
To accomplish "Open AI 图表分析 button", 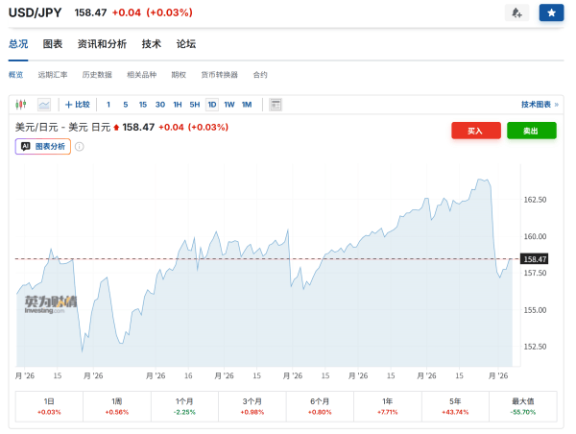I will [x=43, y=147].
